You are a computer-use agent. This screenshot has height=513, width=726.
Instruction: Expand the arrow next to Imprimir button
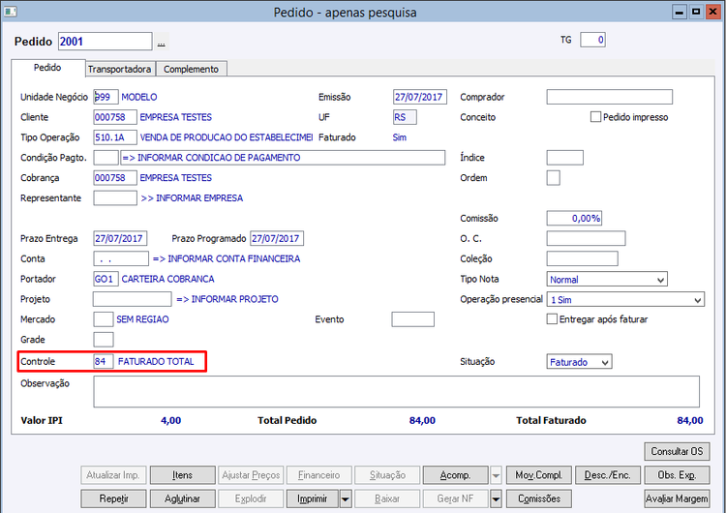(x=346, y=499)
